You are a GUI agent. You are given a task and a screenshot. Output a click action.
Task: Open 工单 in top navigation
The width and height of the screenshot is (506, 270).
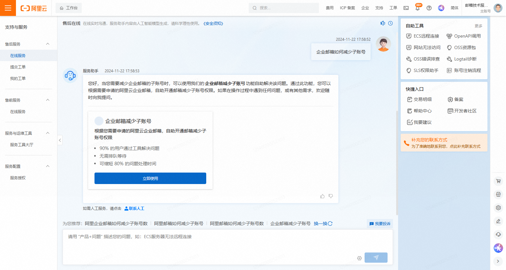[x=393, y=8]
